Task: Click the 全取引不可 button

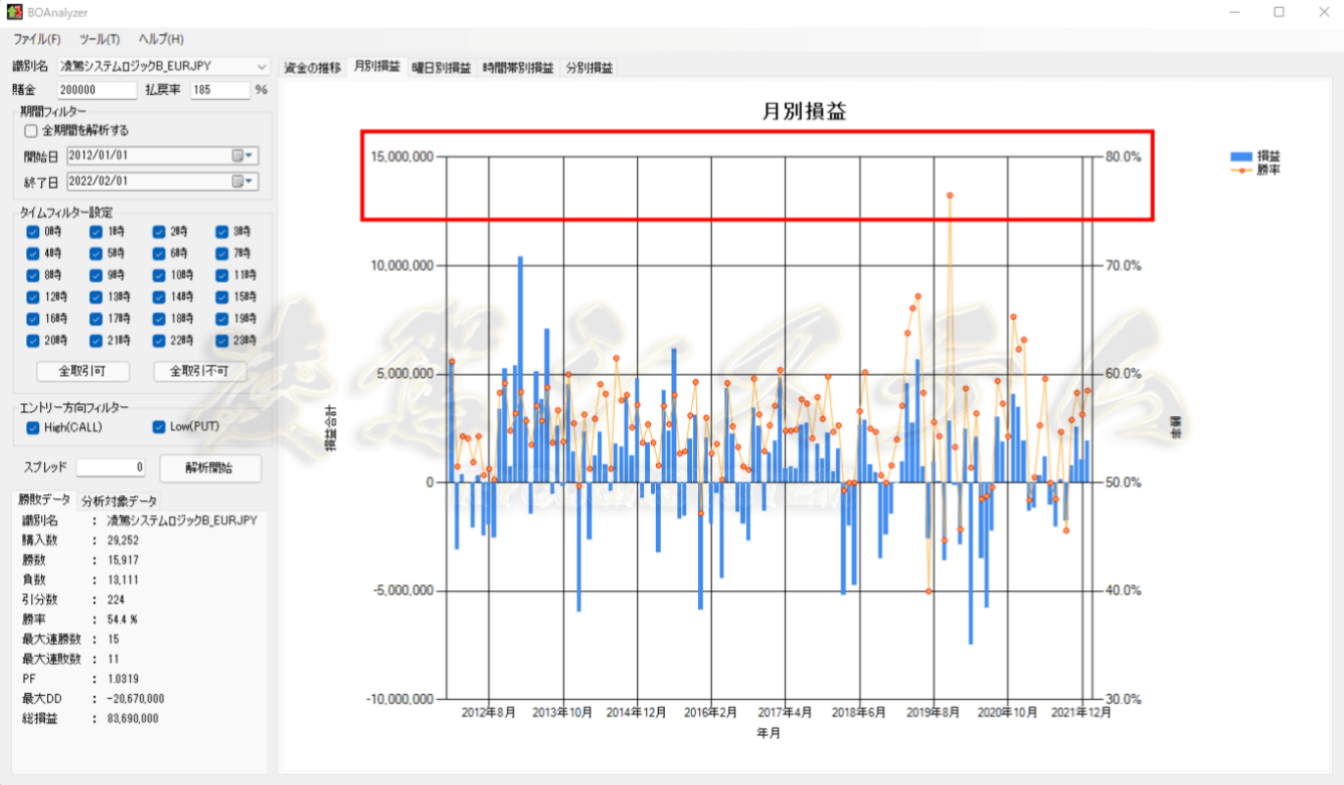Action: 200,371
